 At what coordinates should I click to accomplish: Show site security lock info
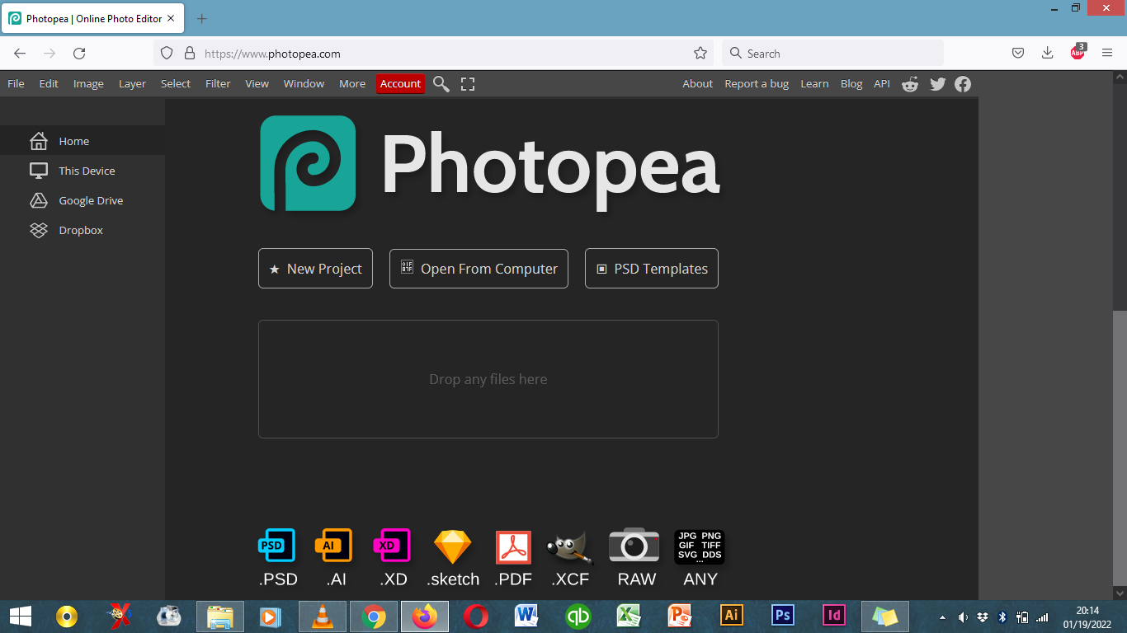[x=190, y=54]
